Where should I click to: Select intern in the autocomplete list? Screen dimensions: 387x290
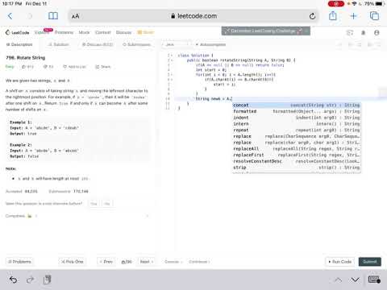(297, 124)
